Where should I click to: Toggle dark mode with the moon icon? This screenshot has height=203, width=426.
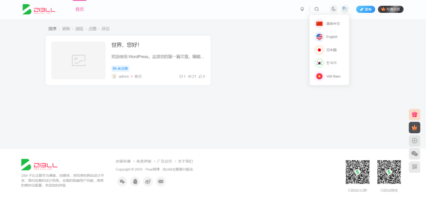(x=334, y=9)
